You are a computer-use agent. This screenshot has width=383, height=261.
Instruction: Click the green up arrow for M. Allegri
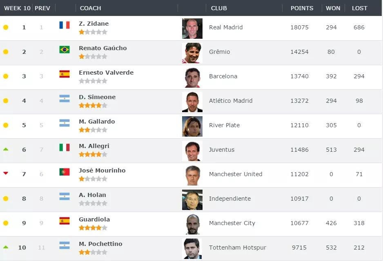tap(6, 149)
